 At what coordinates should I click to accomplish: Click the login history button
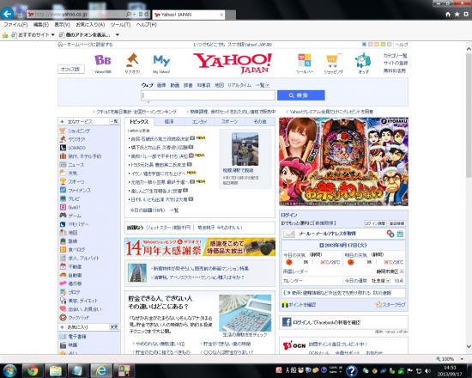tap(375, 223)
